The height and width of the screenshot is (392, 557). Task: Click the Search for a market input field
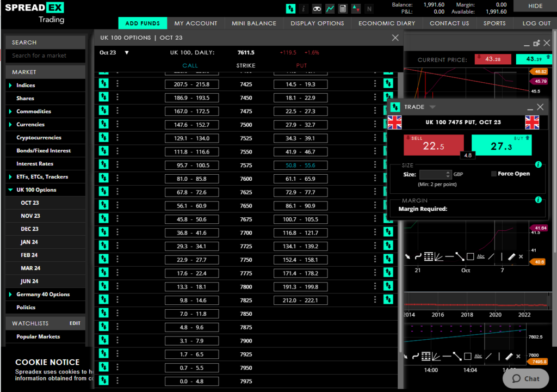point(45,56)
